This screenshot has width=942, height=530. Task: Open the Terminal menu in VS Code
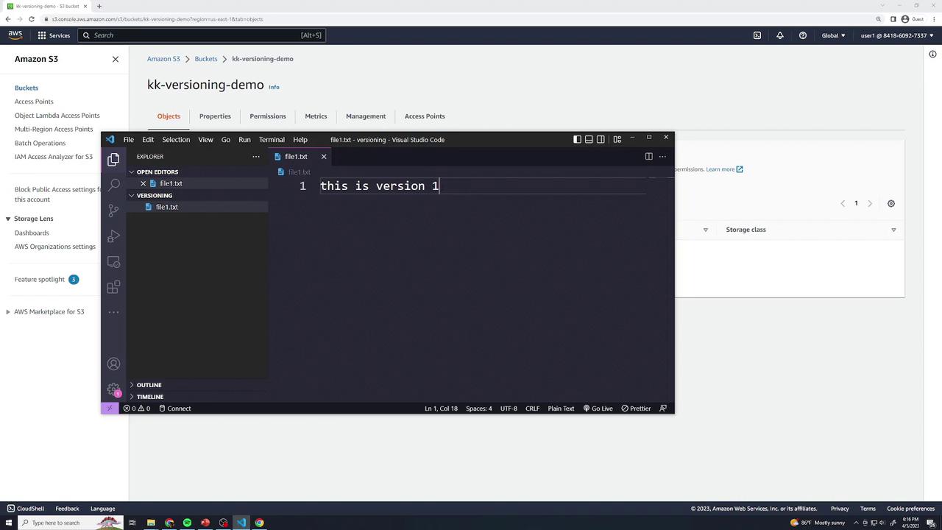click(x=272, y=139)
